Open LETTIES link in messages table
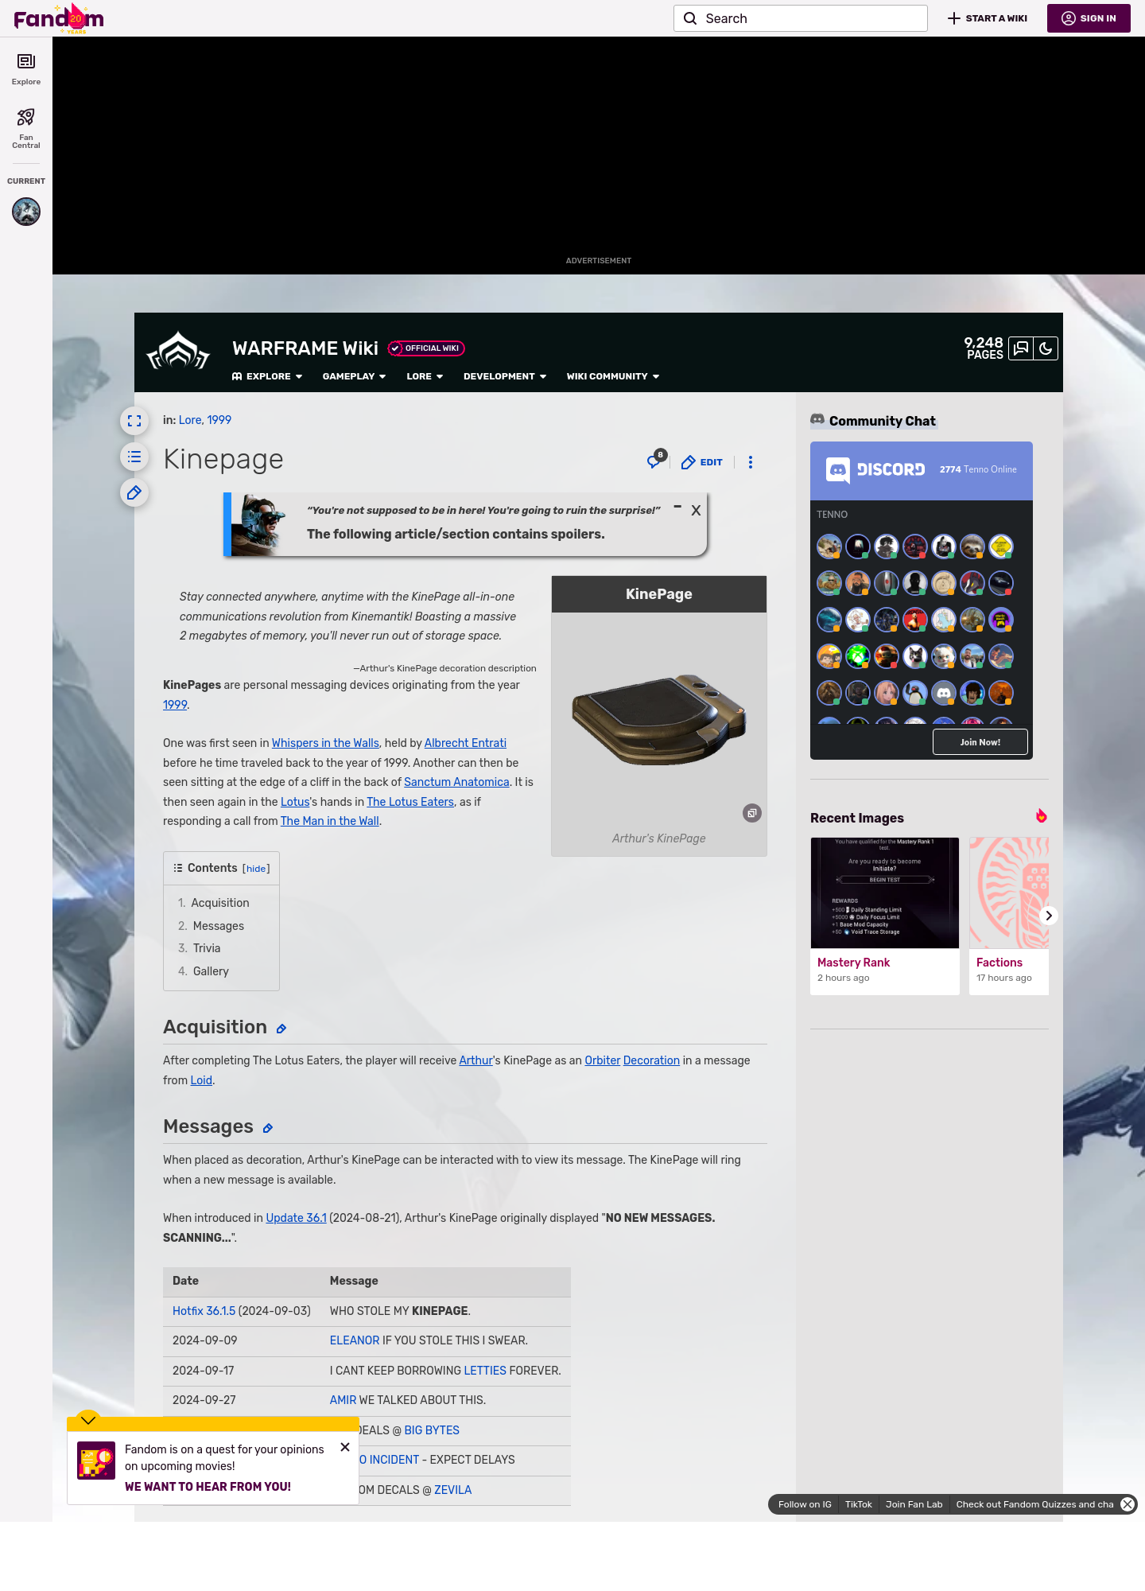 485,1371
